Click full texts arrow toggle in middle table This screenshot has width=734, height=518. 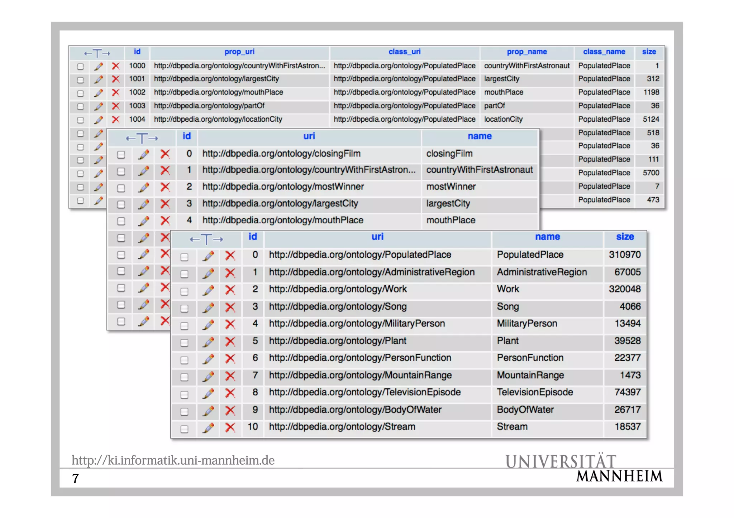point(142,138)
